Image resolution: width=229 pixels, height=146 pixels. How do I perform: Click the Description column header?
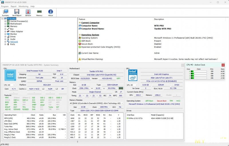159,19
